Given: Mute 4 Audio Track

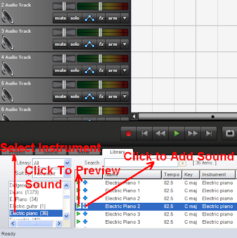Looking at the screenshot, I should click(61, 71).
